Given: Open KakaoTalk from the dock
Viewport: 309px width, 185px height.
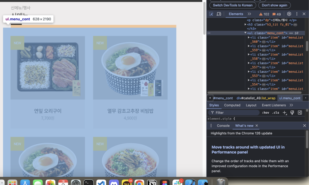Looking at the screenshot, I should pos(127,183).
